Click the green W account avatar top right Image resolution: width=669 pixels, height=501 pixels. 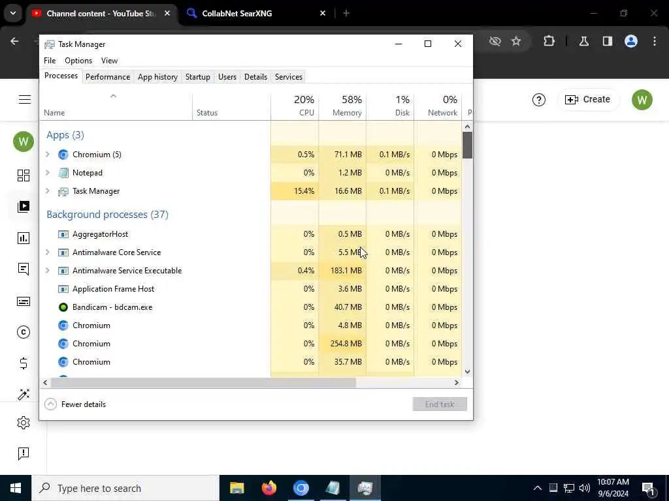coord(642,100)
